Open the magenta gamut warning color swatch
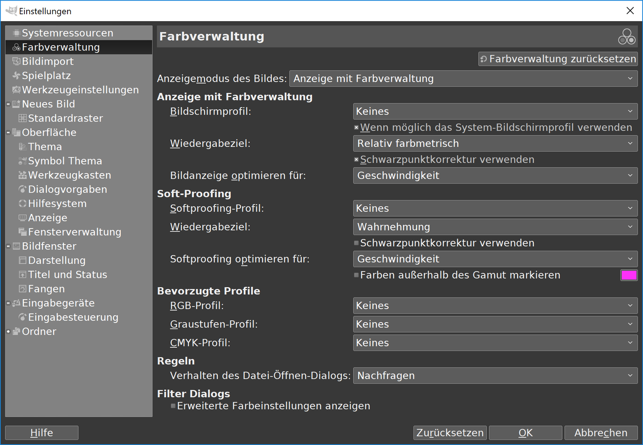643x445 pixels. click(x=629, y=275)
